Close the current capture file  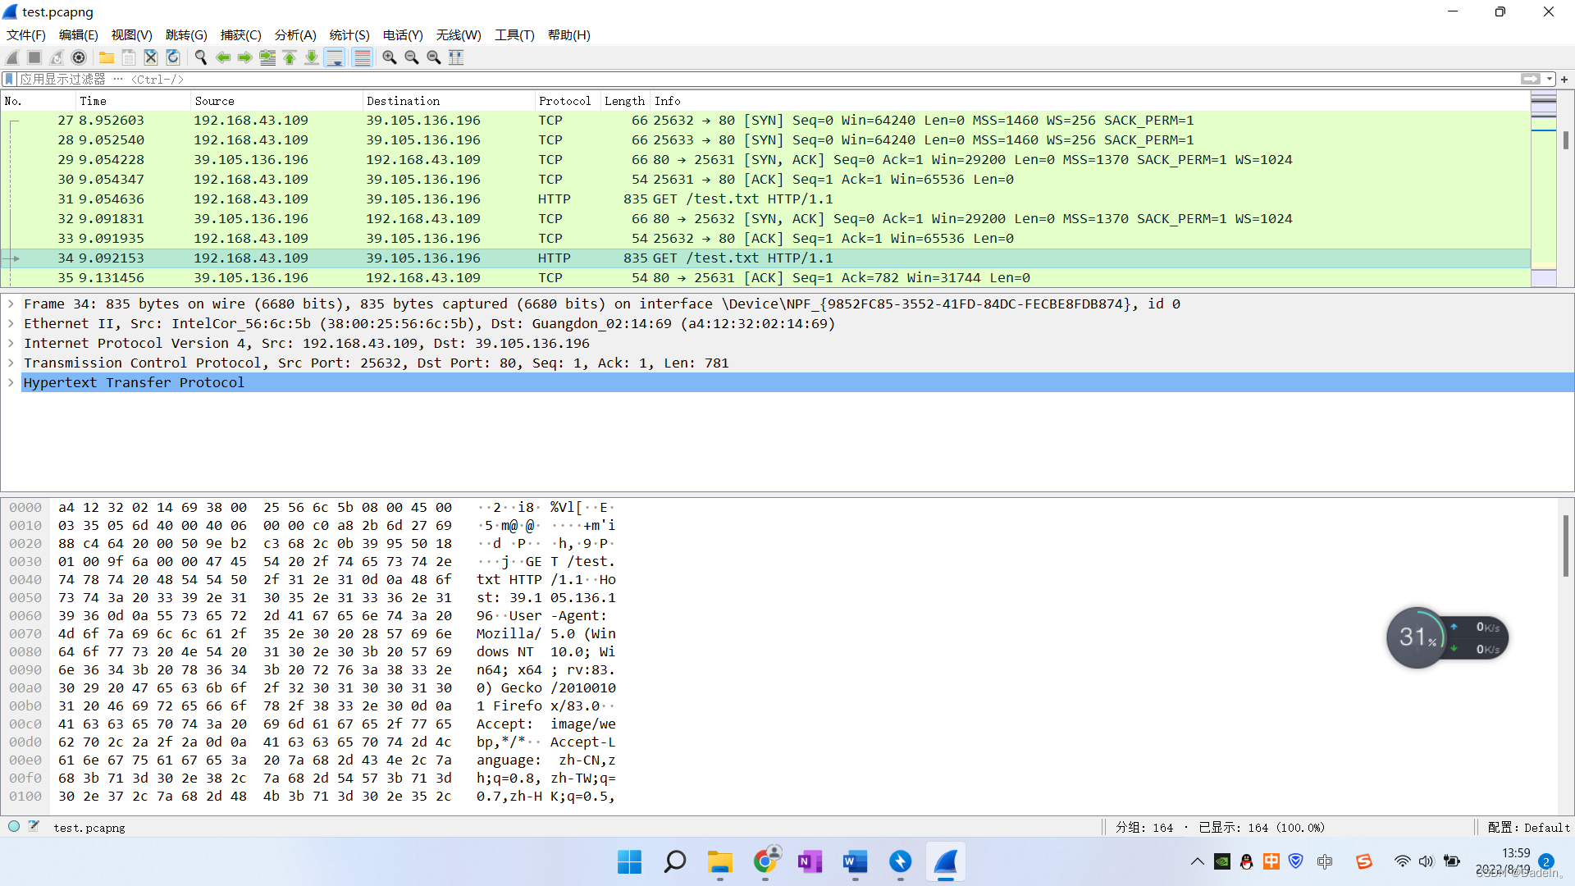click(151, 57)
